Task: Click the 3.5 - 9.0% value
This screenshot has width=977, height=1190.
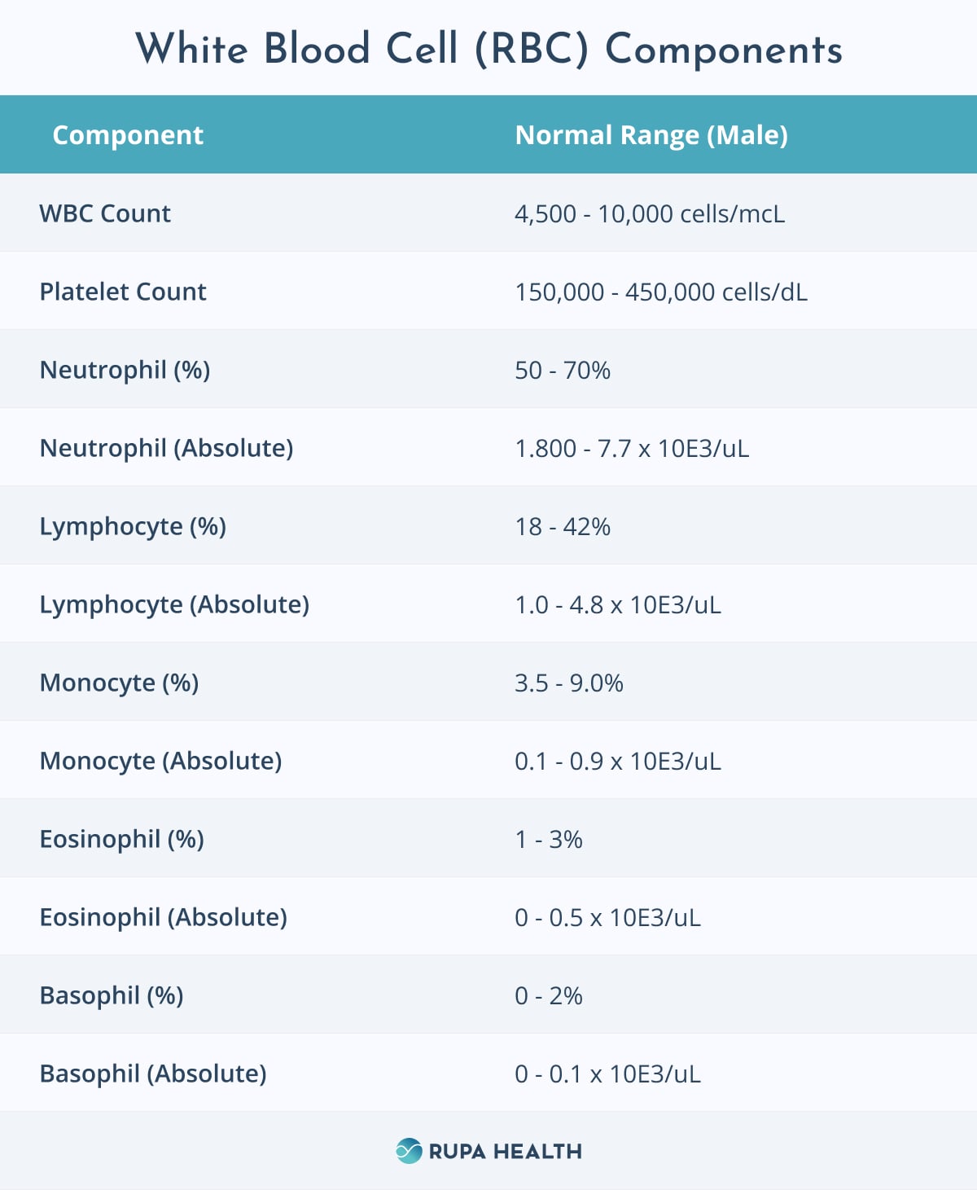Action: coord(569,683)
